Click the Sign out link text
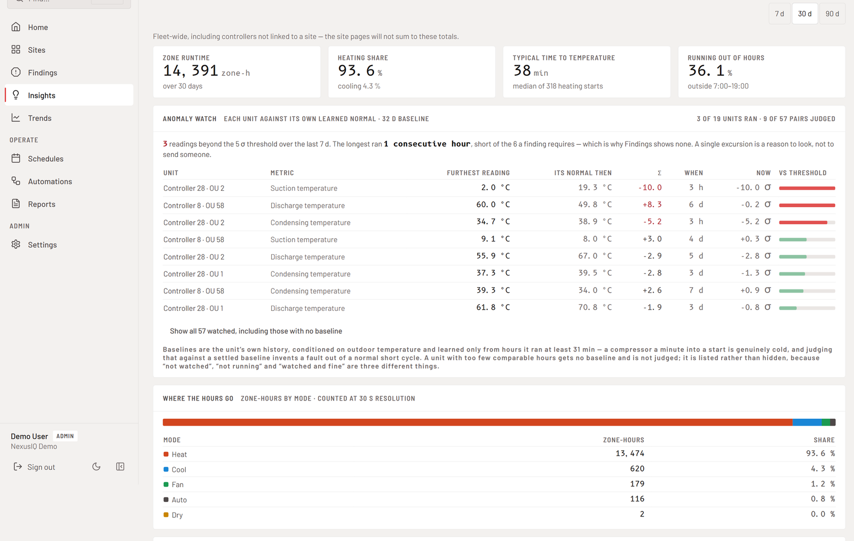 tap(41, 467)
